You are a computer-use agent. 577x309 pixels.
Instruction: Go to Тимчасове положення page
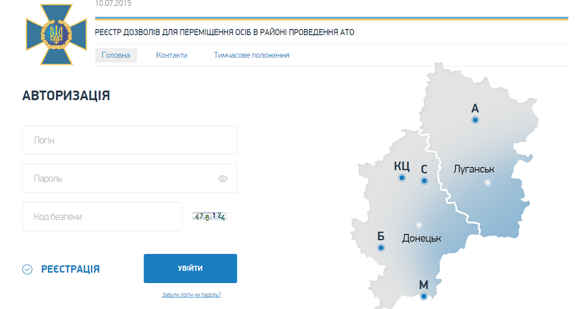click(252, 55)
